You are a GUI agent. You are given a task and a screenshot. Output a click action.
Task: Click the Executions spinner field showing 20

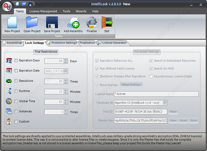pos(56,81)
